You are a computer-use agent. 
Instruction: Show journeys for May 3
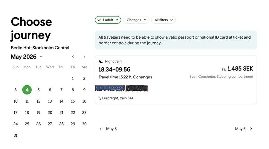[111, 129]
